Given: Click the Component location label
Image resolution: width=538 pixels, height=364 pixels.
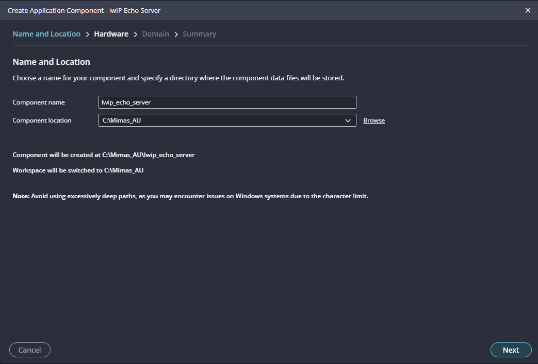Looking at the screenshot, I should (x=42, y=120).
